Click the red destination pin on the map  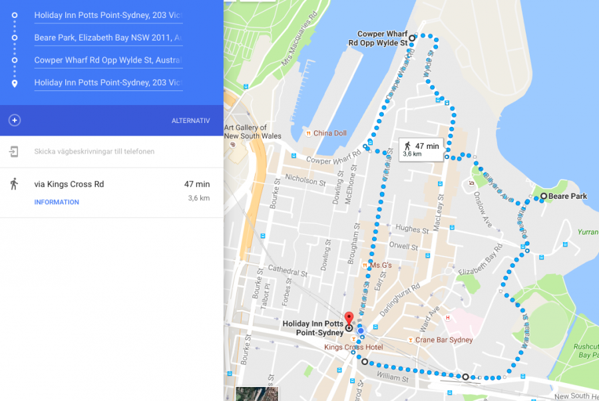[349, 318]
